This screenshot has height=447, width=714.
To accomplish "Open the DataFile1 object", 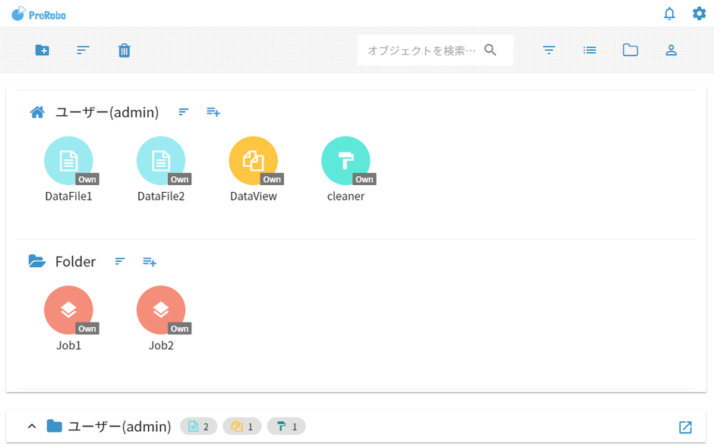I will pyautogui.click(x=68, y=161).
